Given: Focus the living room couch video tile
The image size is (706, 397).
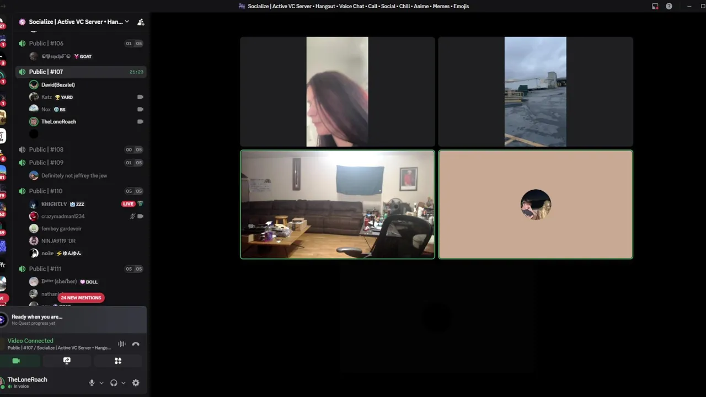Looking at the screenshot, I should [338, 205].
